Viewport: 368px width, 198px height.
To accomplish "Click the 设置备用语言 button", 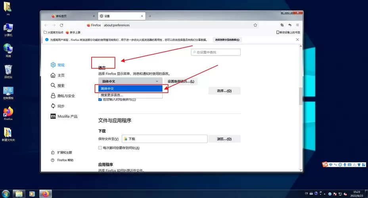I will [181, 81].
